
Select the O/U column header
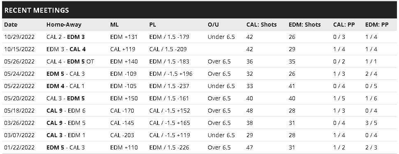(x=213, y=25)
